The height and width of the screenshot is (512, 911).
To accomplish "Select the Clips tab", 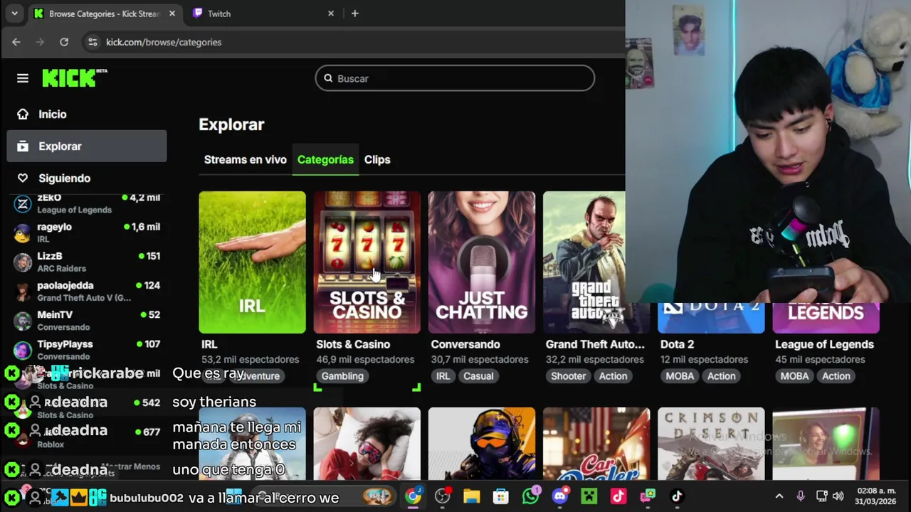I will click(x=377, y=159).
